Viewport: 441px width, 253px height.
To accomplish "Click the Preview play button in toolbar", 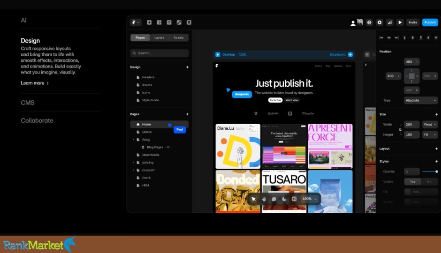I will click(400, 22).
